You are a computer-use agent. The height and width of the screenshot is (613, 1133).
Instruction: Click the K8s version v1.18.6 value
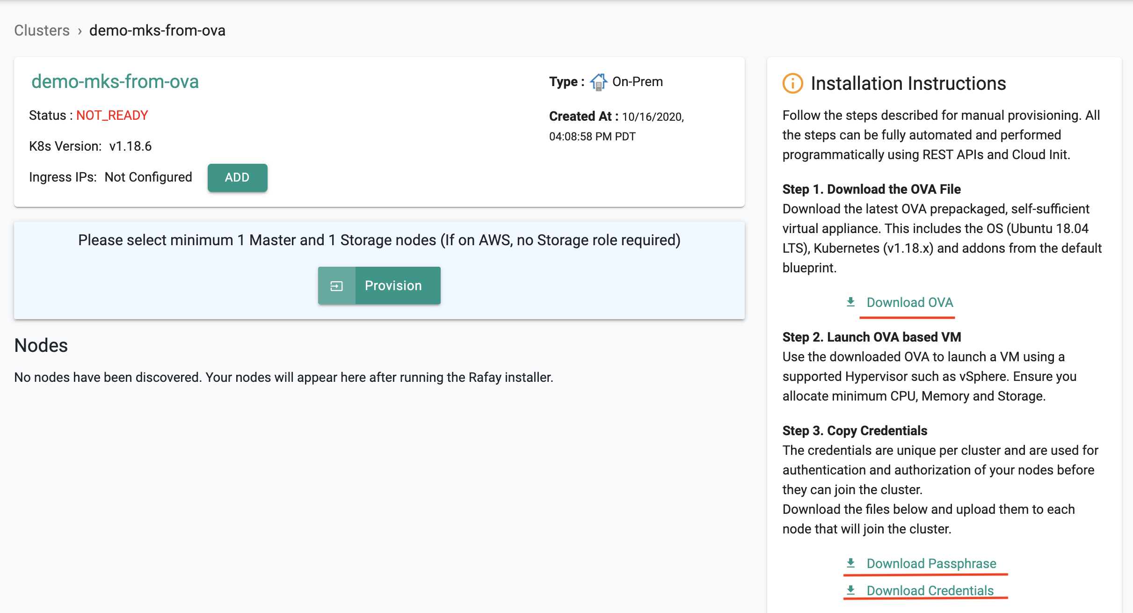[131, 146]
